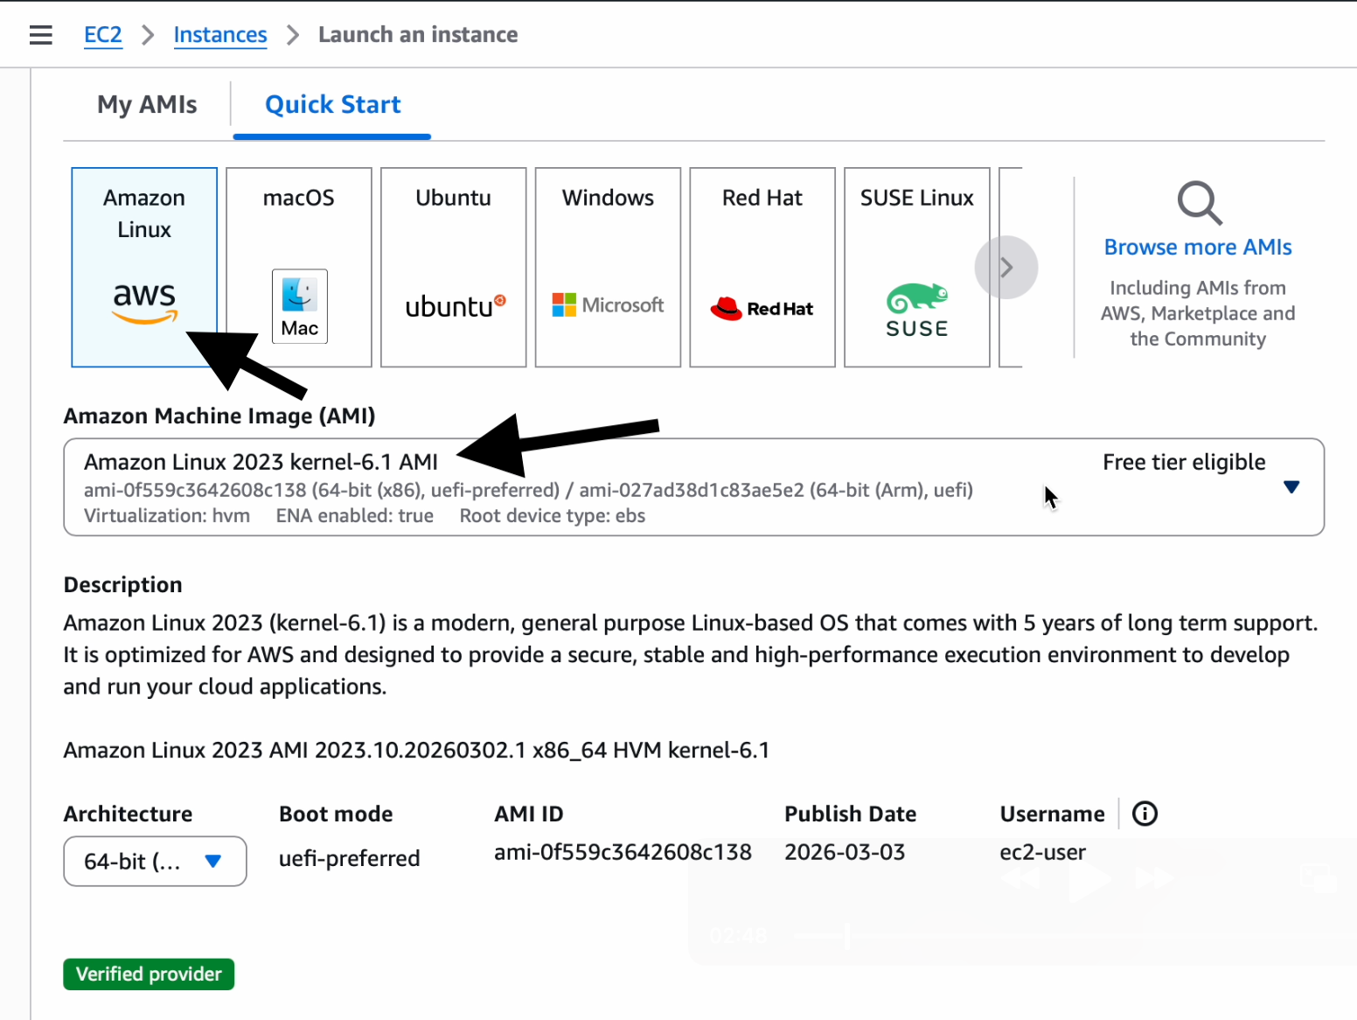The width and height of the screenshot is (1357, 1020).
Task: Choose the Windows Microsoft AMI card
Action: [x=608, y=267]
